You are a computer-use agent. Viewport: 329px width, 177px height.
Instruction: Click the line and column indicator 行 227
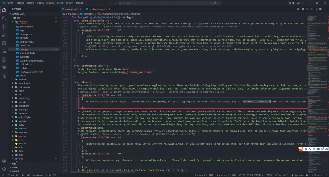251,175
